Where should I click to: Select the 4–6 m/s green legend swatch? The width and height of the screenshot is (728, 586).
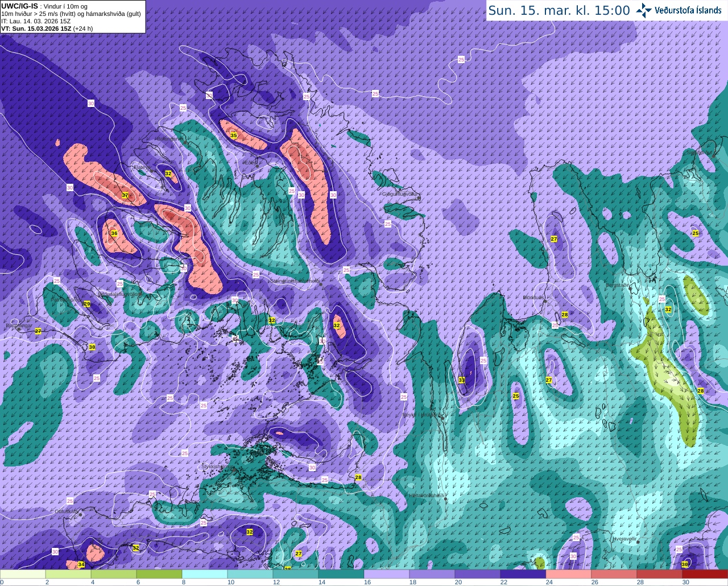(x=114, y=574)
